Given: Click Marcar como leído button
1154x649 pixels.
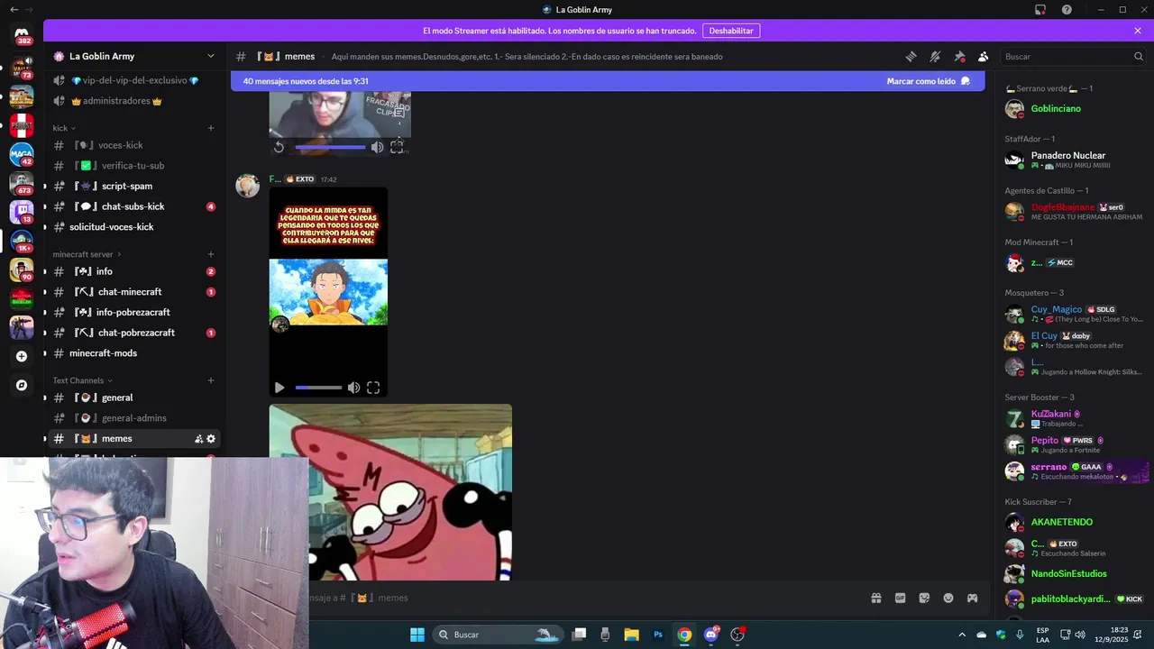Looking at the screenshot, I should point(929,81).
